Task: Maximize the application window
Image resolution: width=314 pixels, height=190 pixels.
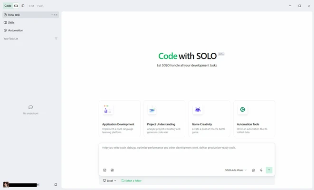Action: click(x=300, y=6)
